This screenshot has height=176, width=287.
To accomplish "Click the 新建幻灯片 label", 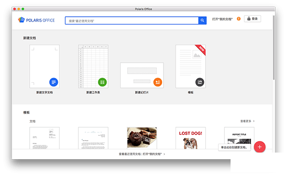I will point(142,92).
